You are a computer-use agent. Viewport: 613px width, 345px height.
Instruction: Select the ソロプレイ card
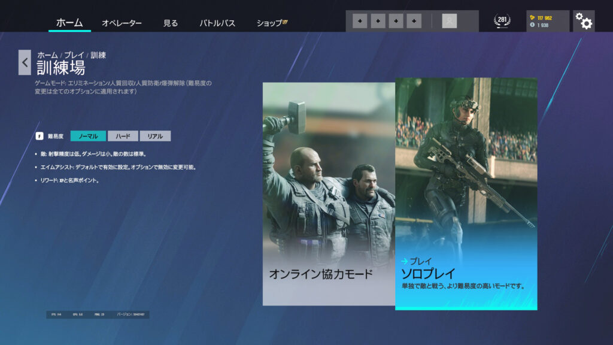pos(466,194)
